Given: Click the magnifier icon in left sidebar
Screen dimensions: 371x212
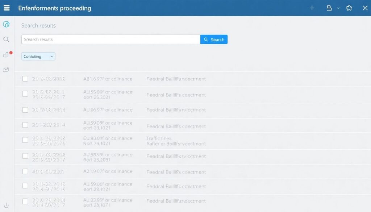Looking at the screenshot, I should (6, 40).
